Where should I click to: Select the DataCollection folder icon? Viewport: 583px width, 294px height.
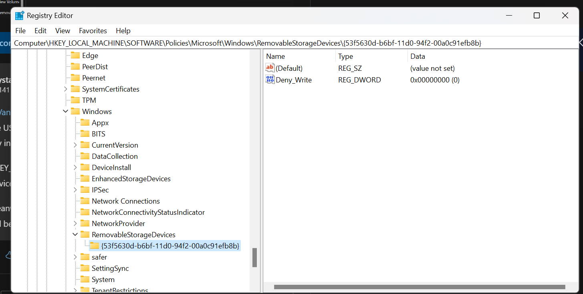[85, 156]
